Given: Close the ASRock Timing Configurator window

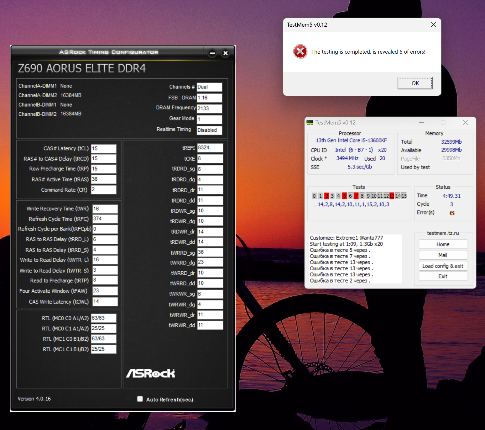Looking at the screenshot, I should (225, 53).
